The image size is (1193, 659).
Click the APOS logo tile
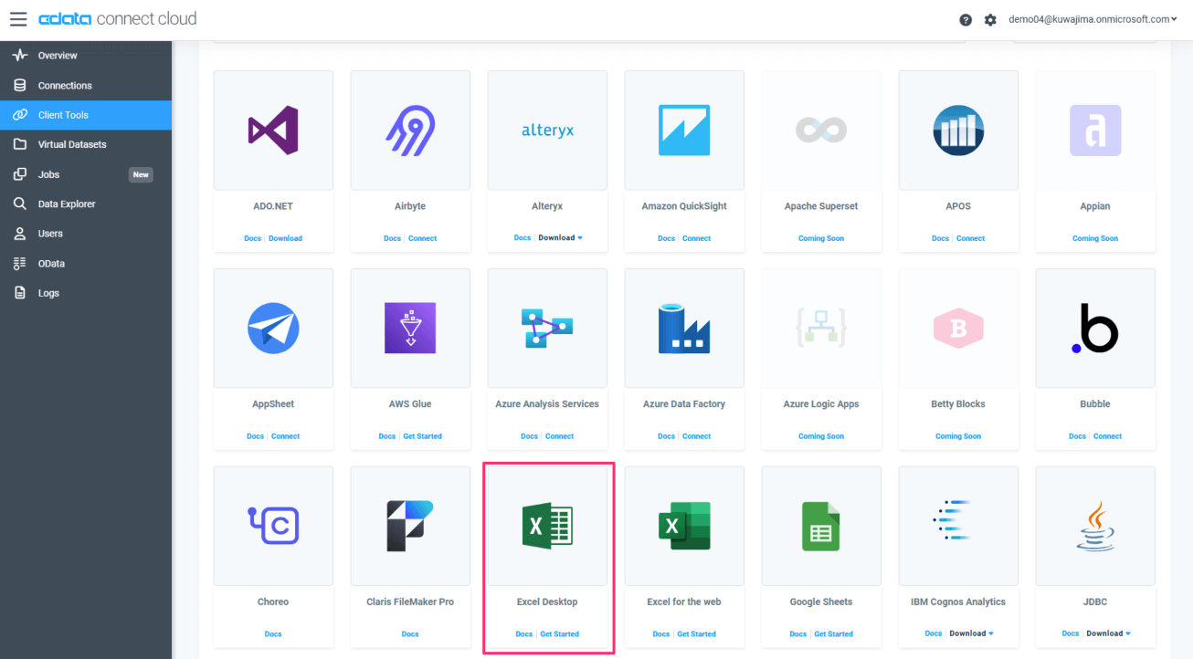point(958,131)
